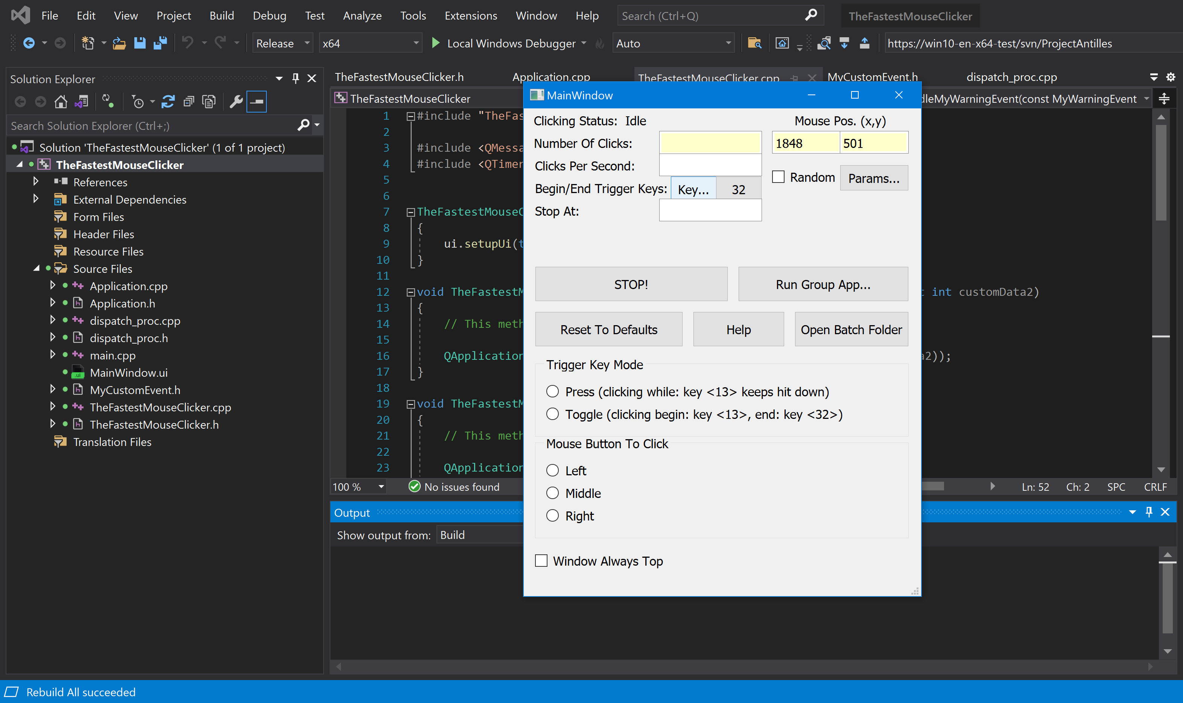Select the Toggle trigger key mode radio button
Screen dimensions: 1183x703
(x=552, y=414)
